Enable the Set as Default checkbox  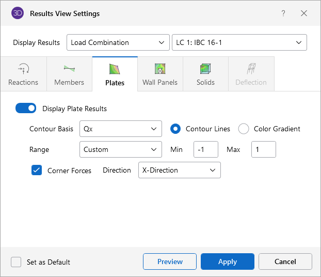click(17, 262)
